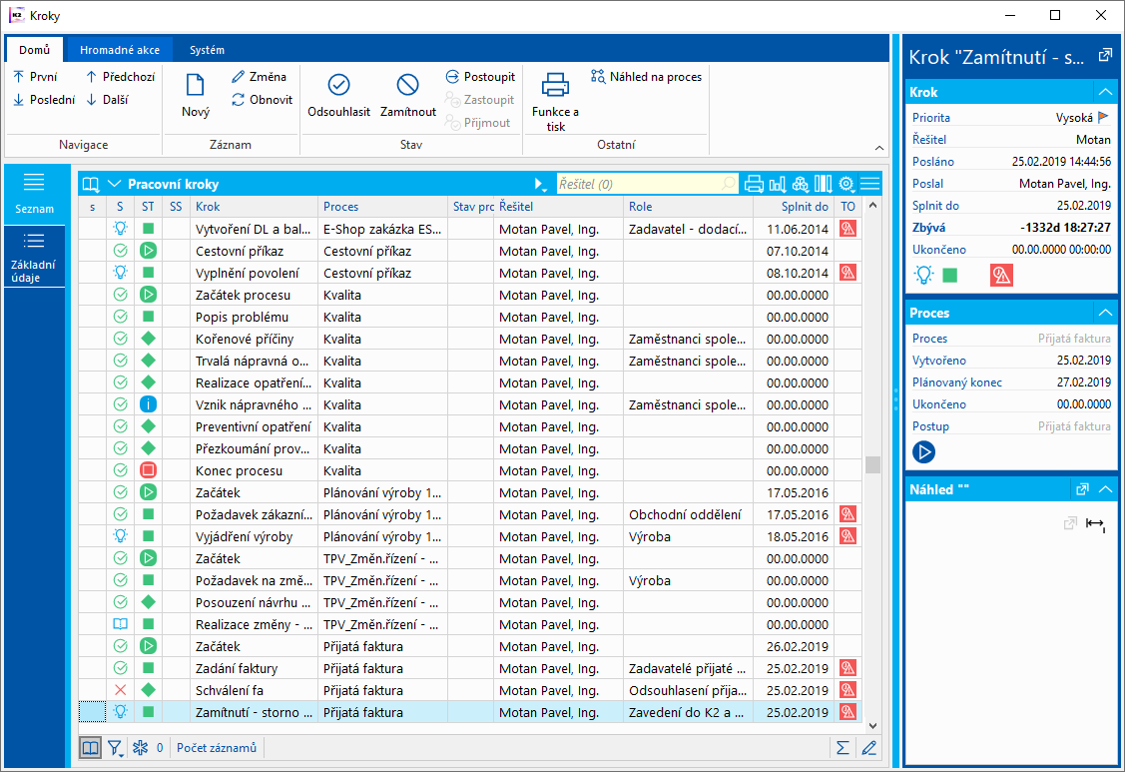Open Funkce a tisk printer icon
1125x772 pixels.
coord(555,86)
